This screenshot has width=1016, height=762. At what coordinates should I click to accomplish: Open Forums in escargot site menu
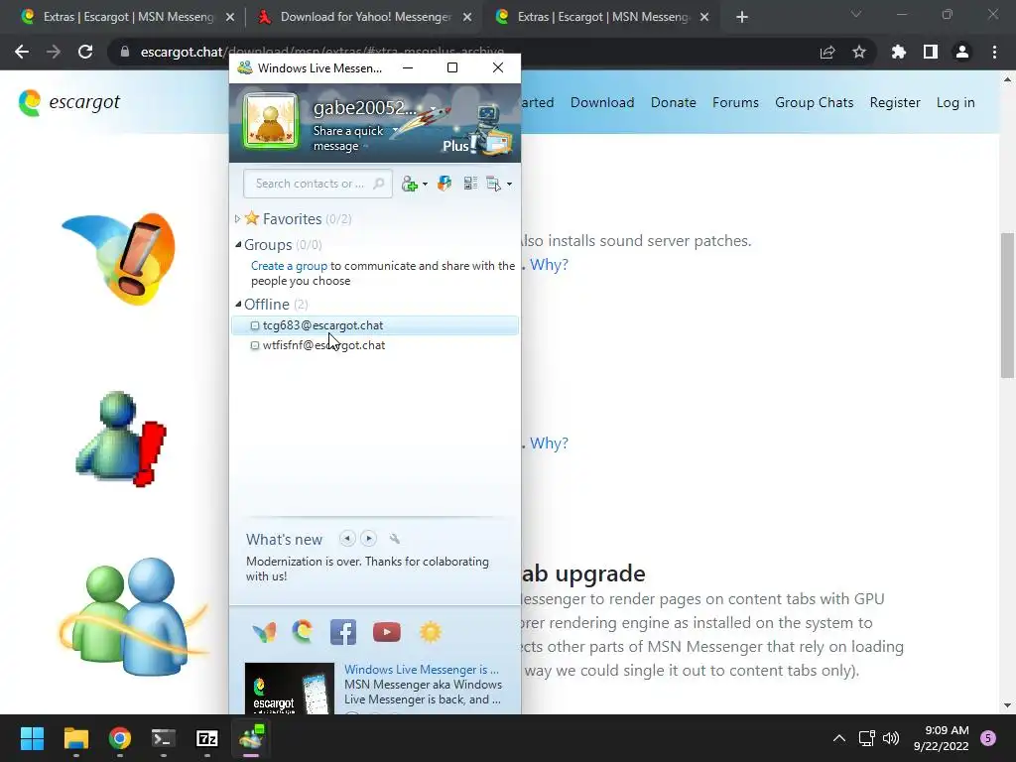point(735,102)
